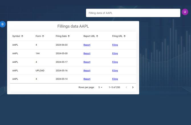Viewport: 191px width, 125px height.
Task: Select the date cell 2024-06-03
Action: coord(62,45)
